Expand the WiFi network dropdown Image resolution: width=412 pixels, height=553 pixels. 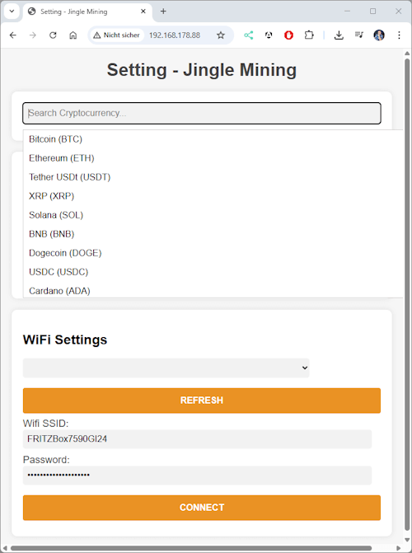[x=166, y=368]
